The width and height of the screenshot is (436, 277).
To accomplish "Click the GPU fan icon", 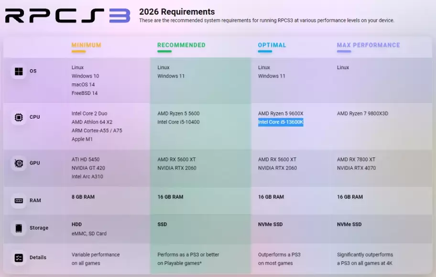I will pyautogui.click(x=19, y=164).
